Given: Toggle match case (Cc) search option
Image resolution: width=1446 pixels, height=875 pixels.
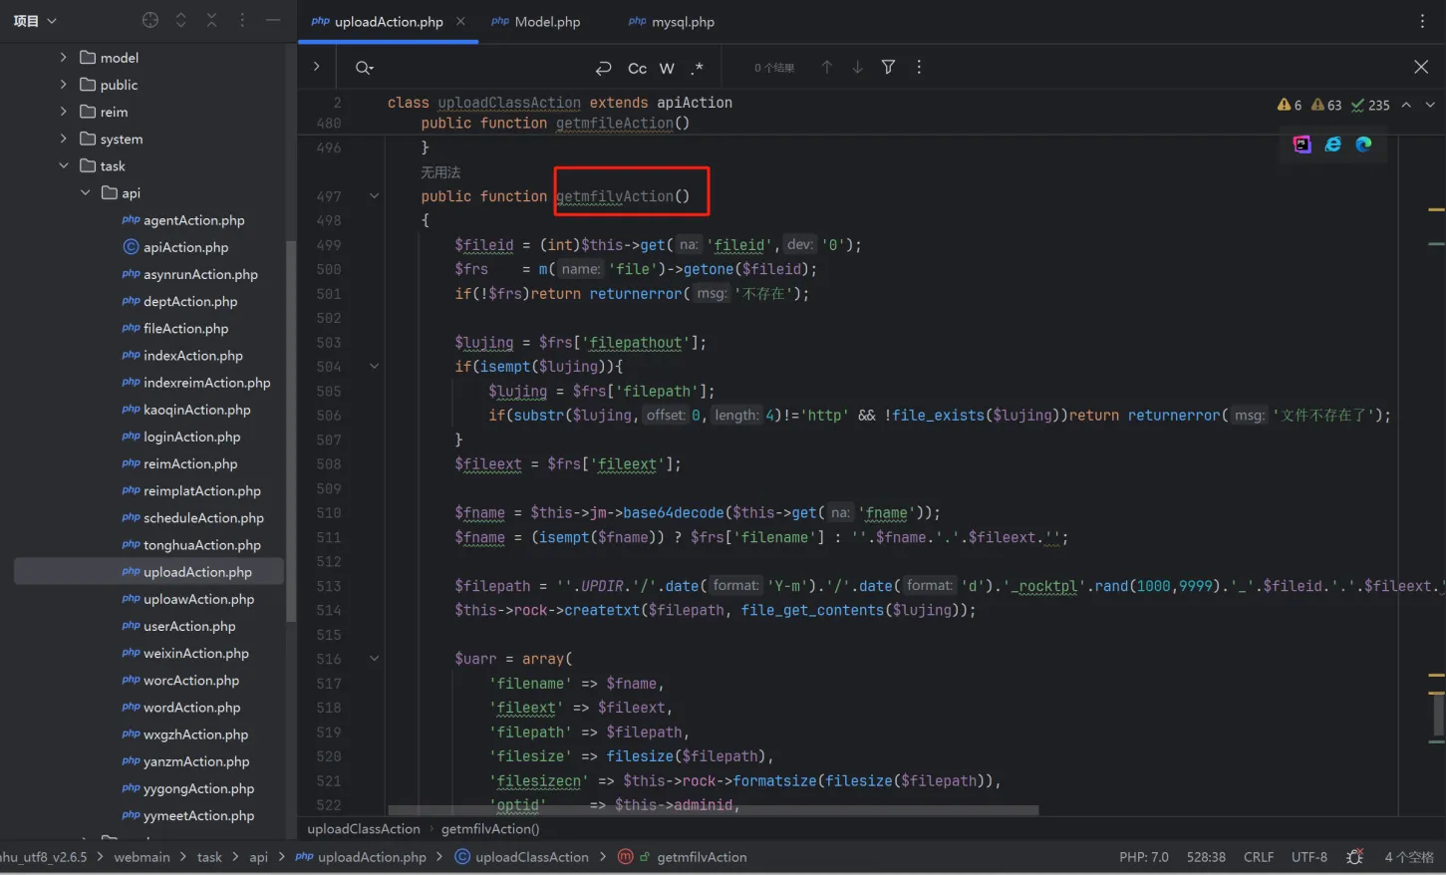Looking at the screenshot, I should (x=637, y=68).
